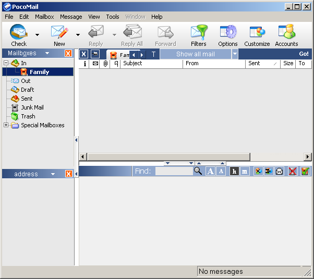Viewport: 314px width, 279px height.
Task: Open the Tools menu
Action: tap(113, 17)
